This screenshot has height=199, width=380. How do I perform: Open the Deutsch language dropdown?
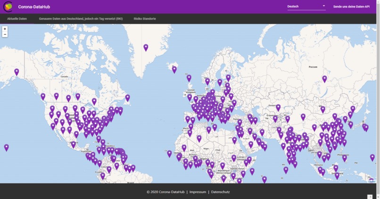pos(306,7)
